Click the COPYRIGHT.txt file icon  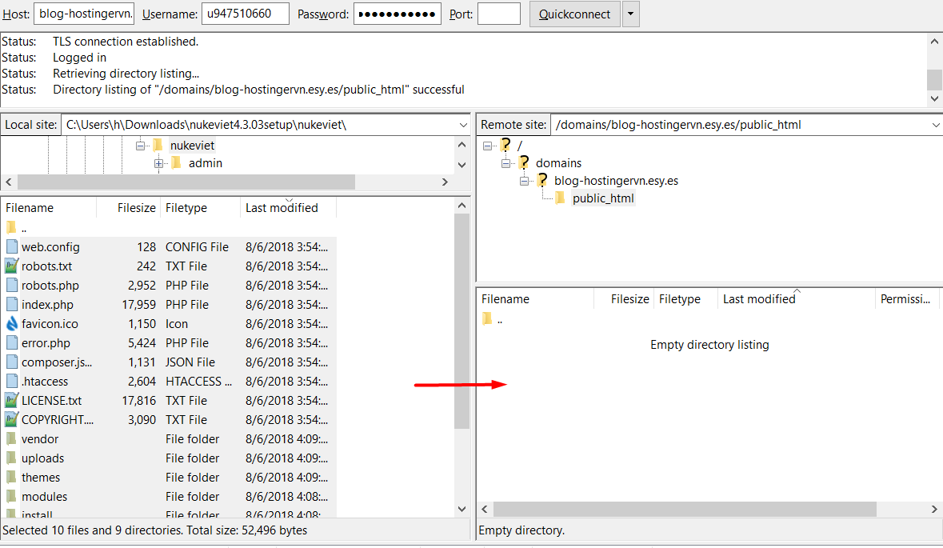[x=11, y=420]
